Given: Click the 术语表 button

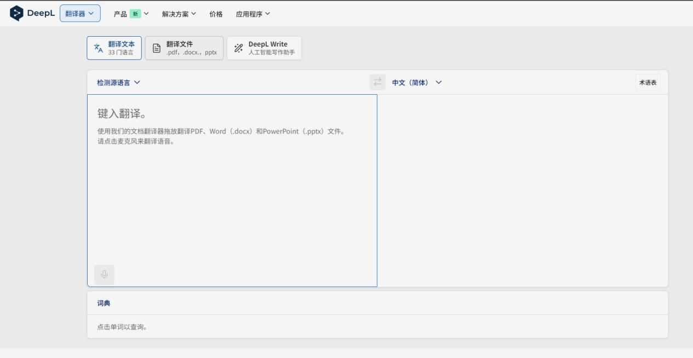Looking at the screenshot, I should (648, 82).
